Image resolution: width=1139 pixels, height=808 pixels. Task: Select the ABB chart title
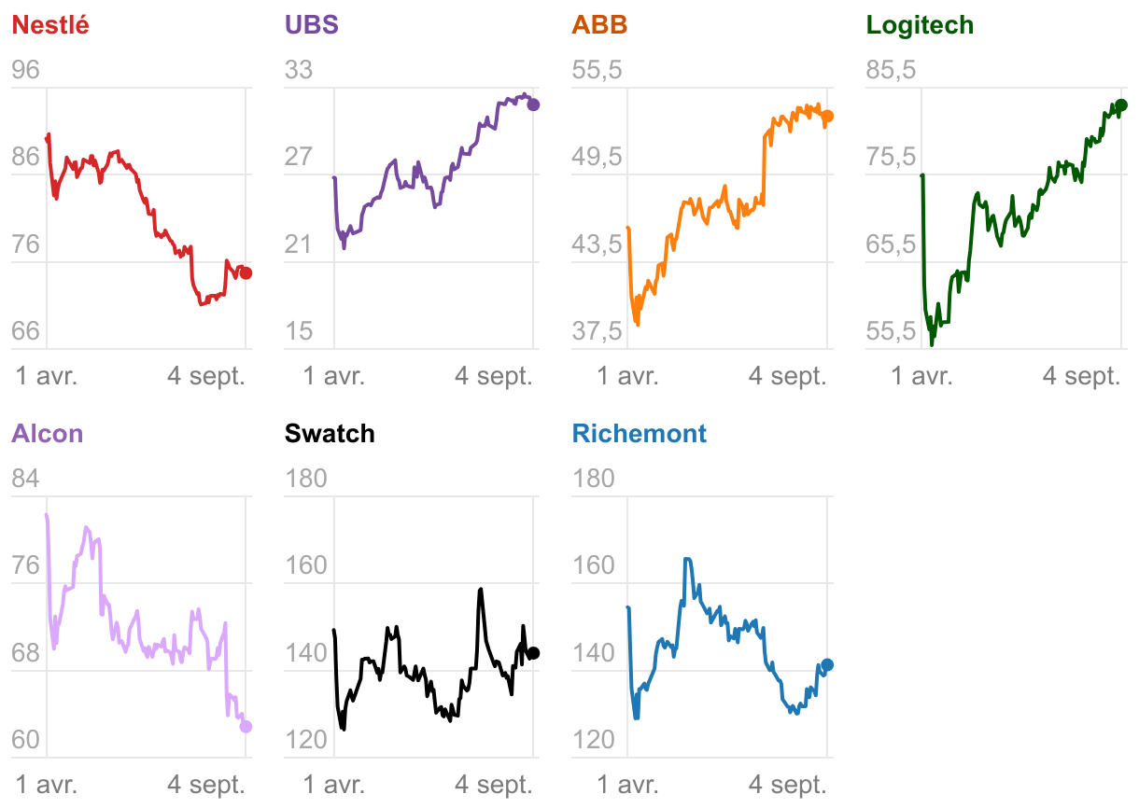[x=599, y=25]
